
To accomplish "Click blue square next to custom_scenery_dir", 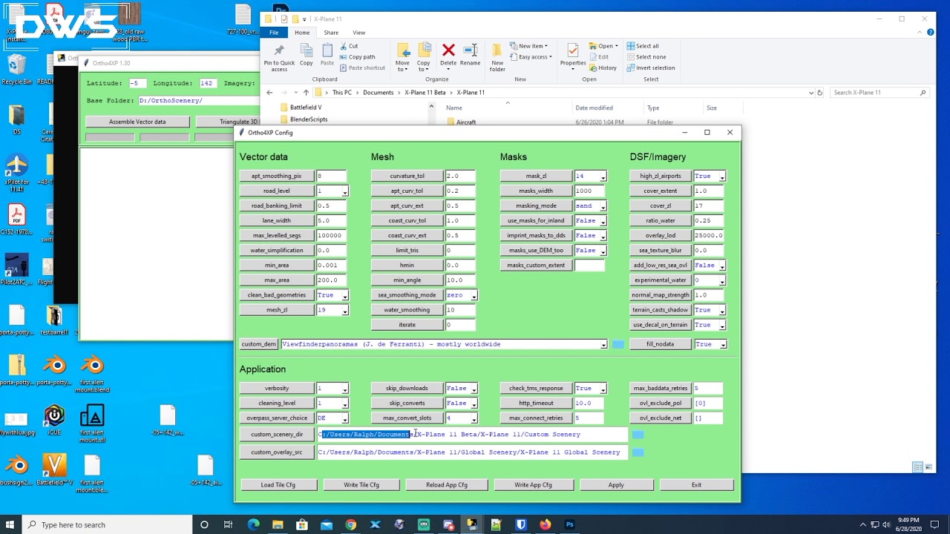I will pos(638,435).
